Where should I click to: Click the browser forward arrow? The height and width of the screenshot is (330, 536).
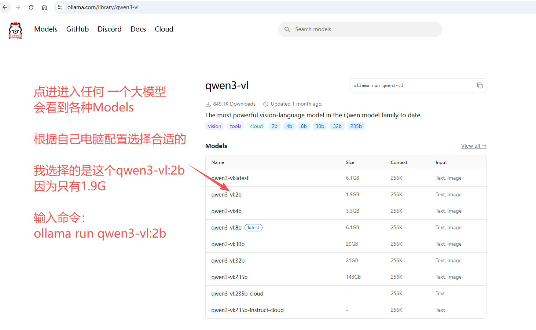18,7
